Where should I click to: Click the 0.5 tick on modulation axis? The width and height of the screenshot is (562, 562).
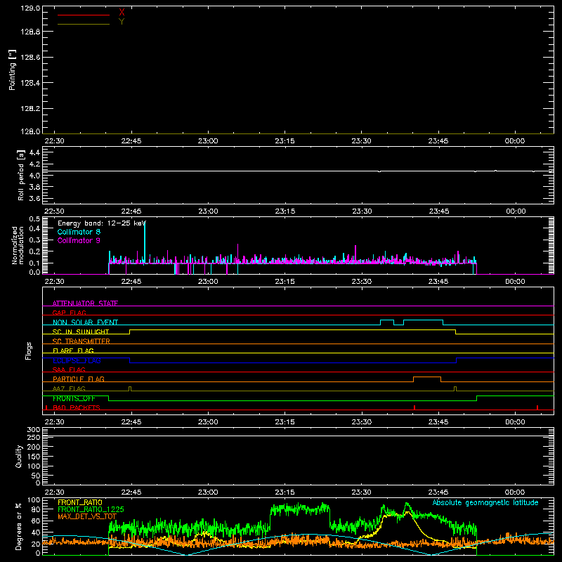[x=34, y=218]
